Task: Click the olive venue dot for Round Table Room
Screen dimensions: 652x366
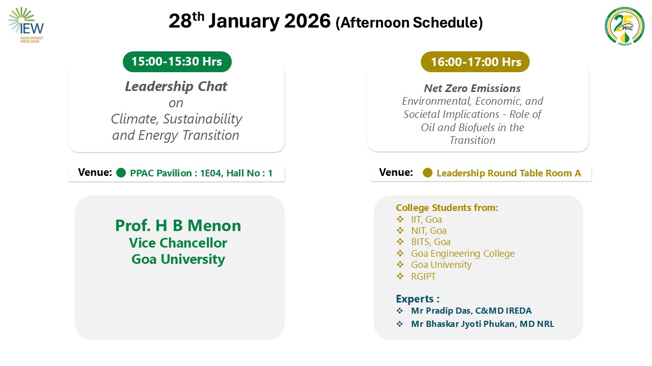Action: tap(427, 173)
